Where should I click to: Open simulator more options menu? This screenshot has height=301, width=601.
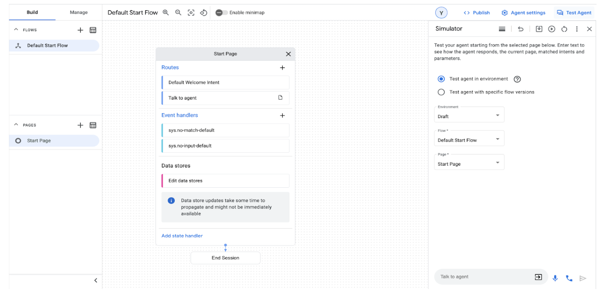[x=577, y=29]
